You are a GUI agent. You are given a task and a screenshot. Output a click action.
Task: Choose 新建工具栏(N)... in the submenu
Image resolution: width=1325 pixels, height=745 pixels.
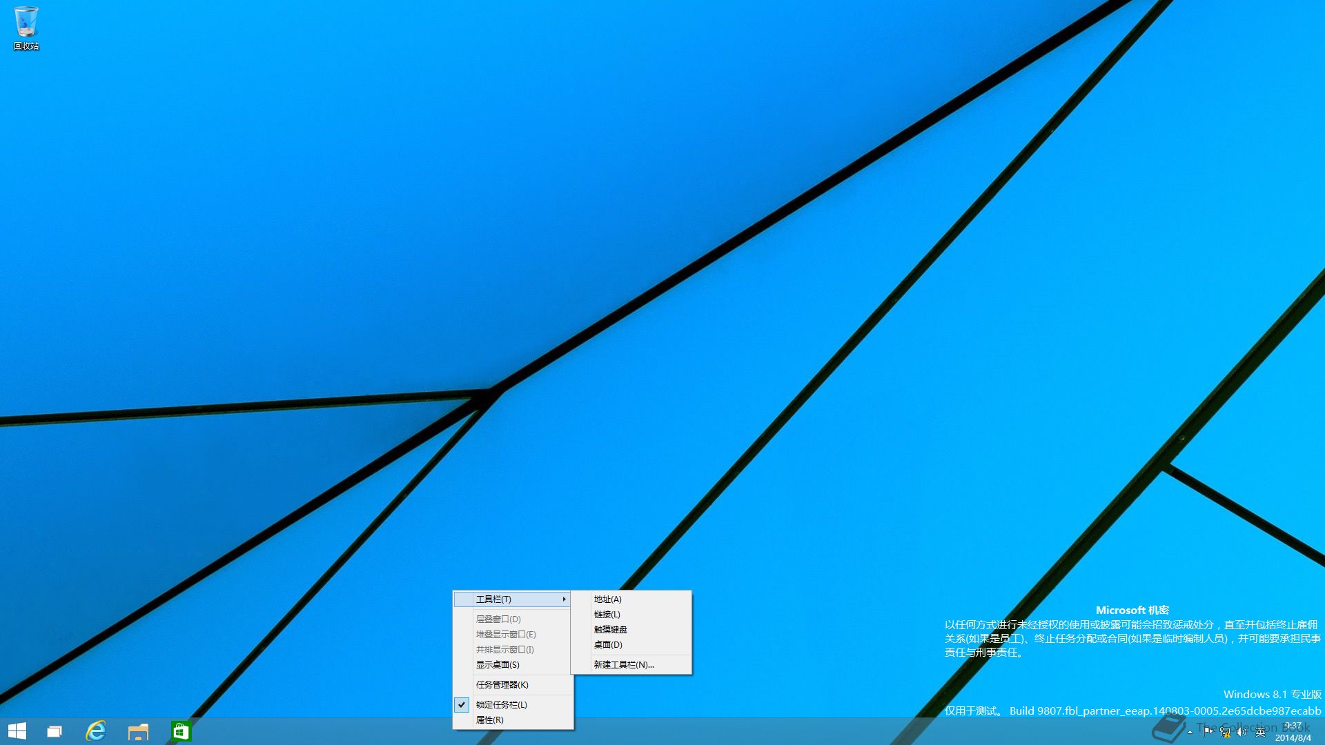[631, 665]
